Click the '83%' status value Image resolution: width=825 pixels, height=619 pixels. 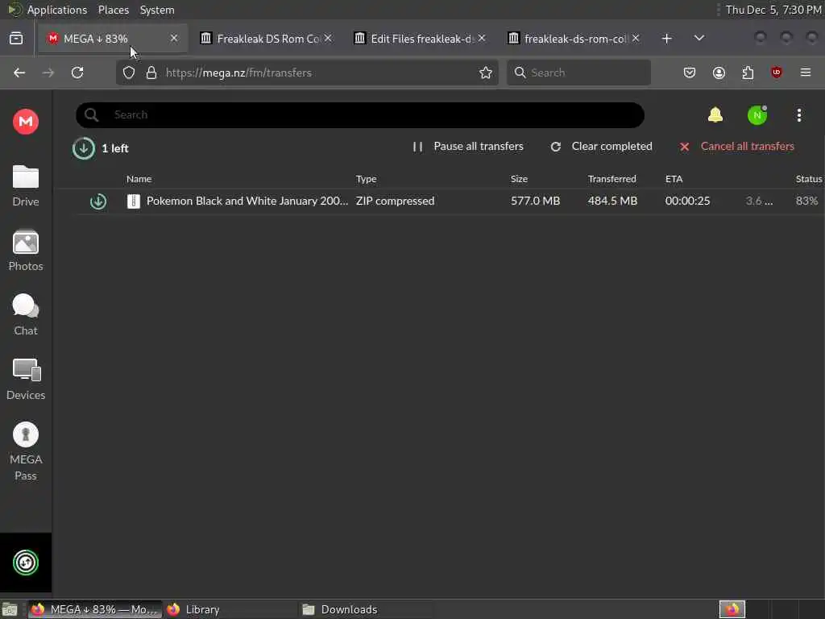click(x=806, y=201)
